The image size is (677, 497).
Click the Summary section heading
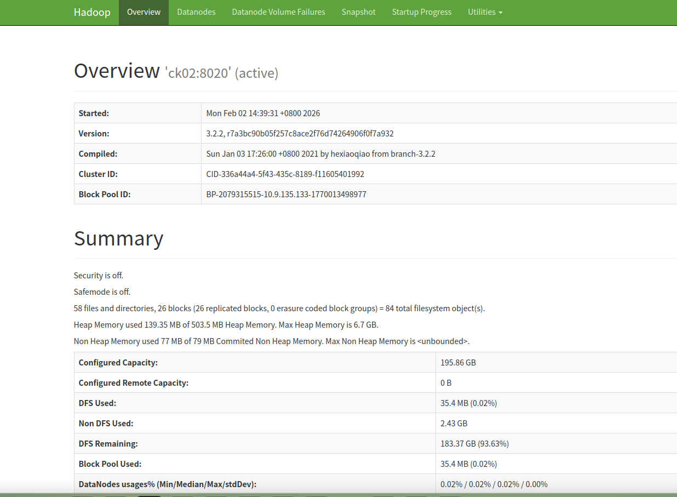pos(118,238)
